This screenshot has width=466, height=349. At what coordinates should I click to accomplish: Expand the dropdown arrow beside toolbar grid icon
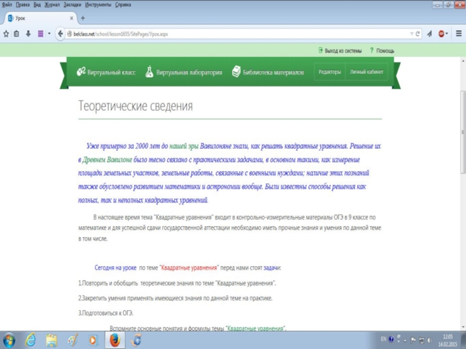tap(49, 34)
